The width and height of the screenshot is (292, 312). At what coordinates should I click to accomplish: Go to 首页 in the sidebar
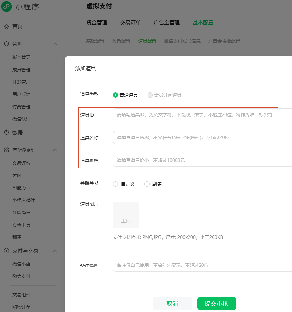(x=18, y=26)
